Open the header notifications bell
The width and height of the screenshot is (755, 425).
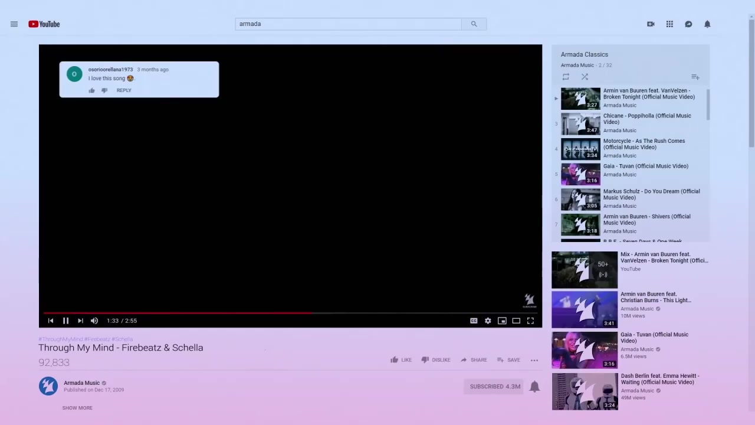click(x=707, y=24)
